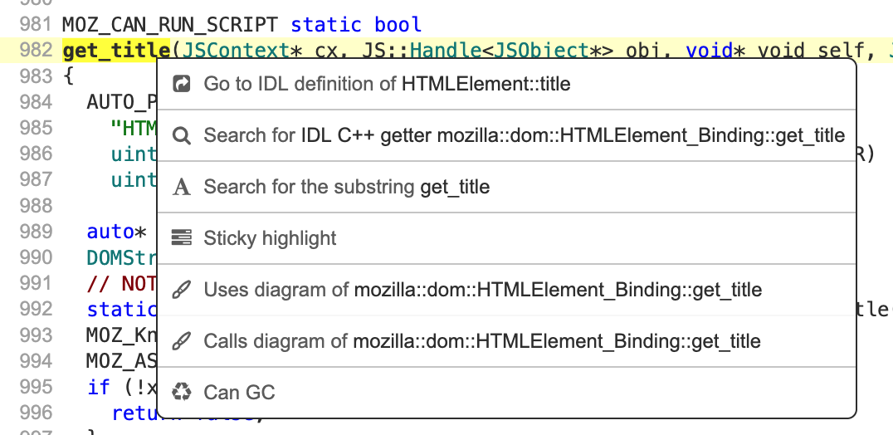Click line number 989 in gutter
The image size is (893, 435).
click(x=35, y=231)
